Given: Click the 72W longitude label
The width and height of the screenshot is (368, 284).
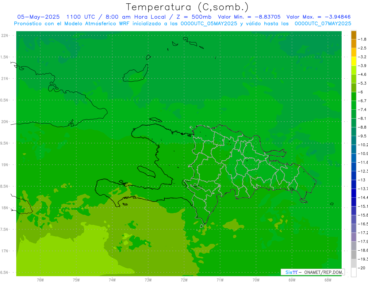Looking at the screenshot, I should 184,280.
